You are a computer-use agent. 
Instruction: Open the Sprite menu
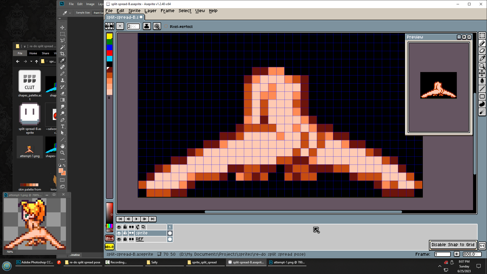(134, 11)
